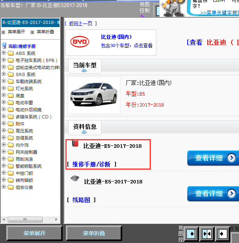Open the 组合仪表 folder icon
The image size is (239, 243).
[x=11, y=187]
